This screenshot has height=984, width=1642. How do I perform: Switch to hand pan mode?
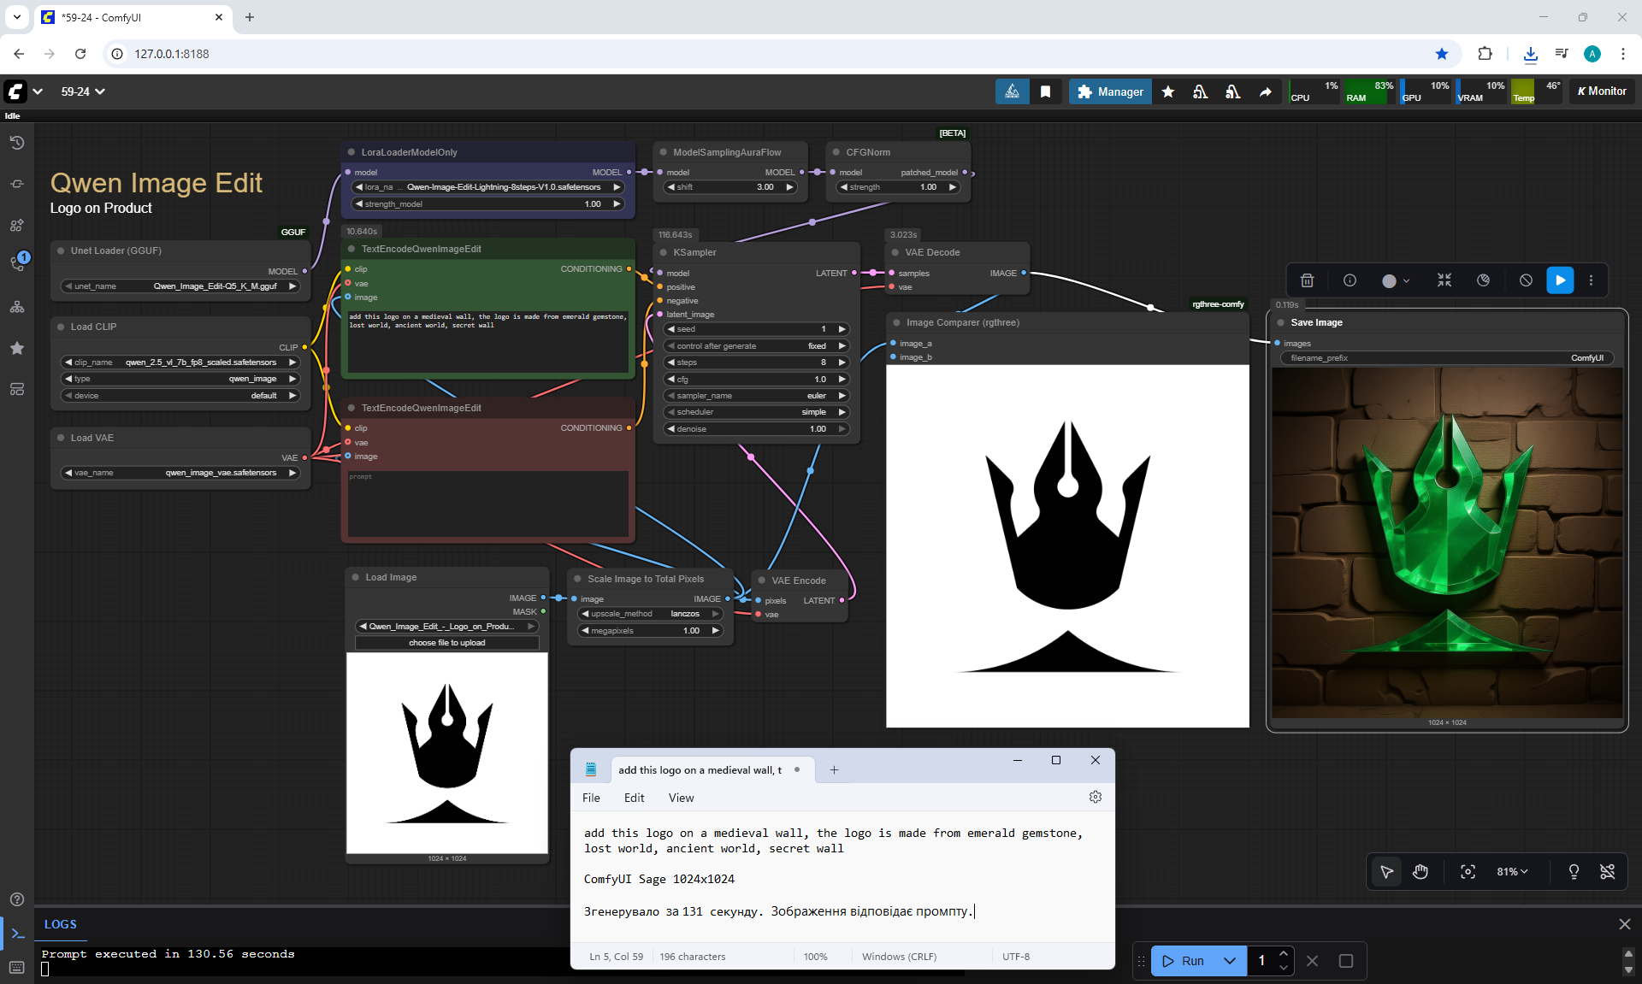[x=1421, y=871]
